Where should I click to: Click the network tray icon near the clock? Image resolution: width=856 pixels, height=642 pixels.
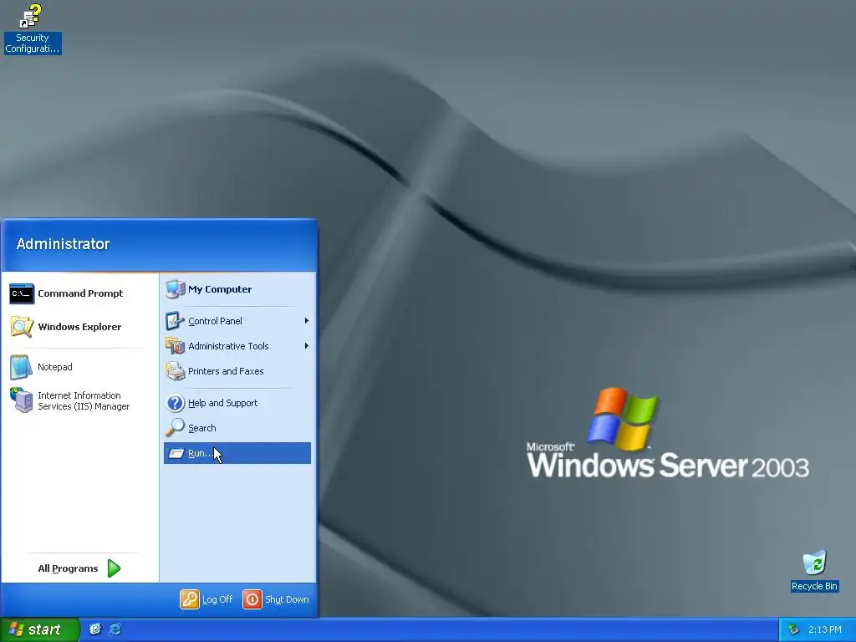[x=793, y=630]
